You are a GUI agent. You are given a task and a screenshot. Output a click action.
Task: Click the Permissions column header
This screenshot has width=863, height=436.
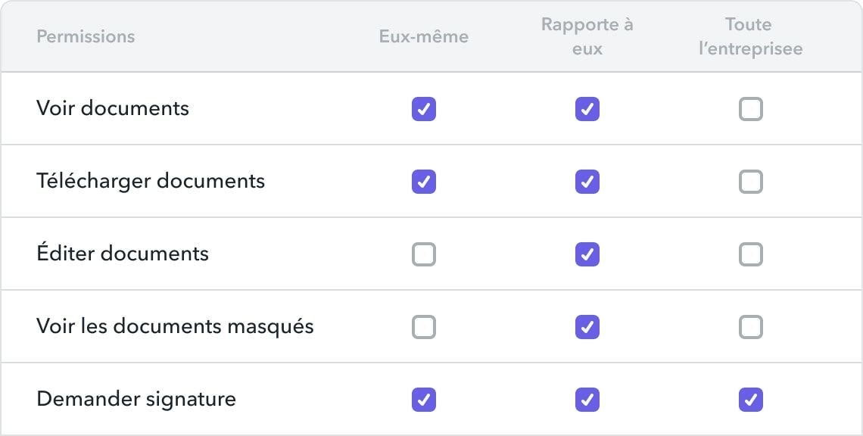(x=86, y=36)
